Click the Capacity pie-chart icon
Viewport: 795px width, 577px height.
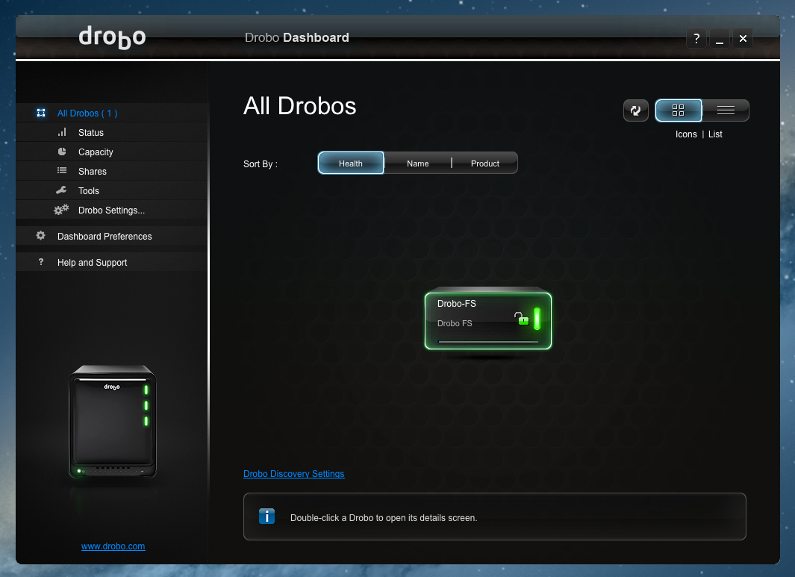62,152
